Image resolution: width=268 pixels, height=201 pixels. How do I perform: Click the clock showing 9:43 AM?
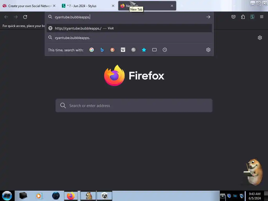(x=255, y=196)
